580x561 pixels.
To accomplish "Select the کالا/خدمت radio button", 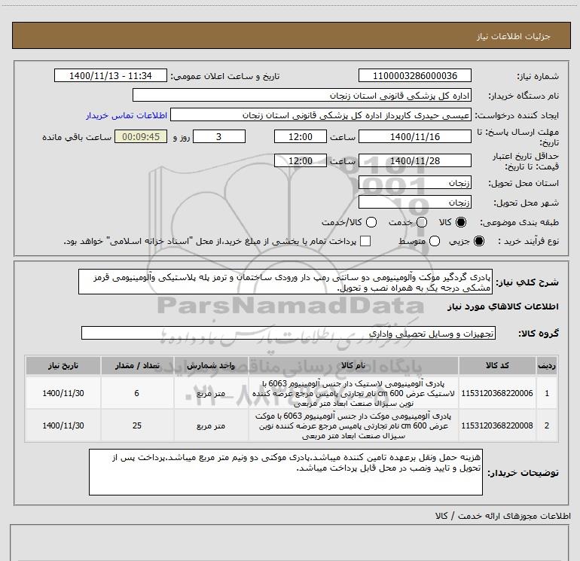I will click(371, 222).
